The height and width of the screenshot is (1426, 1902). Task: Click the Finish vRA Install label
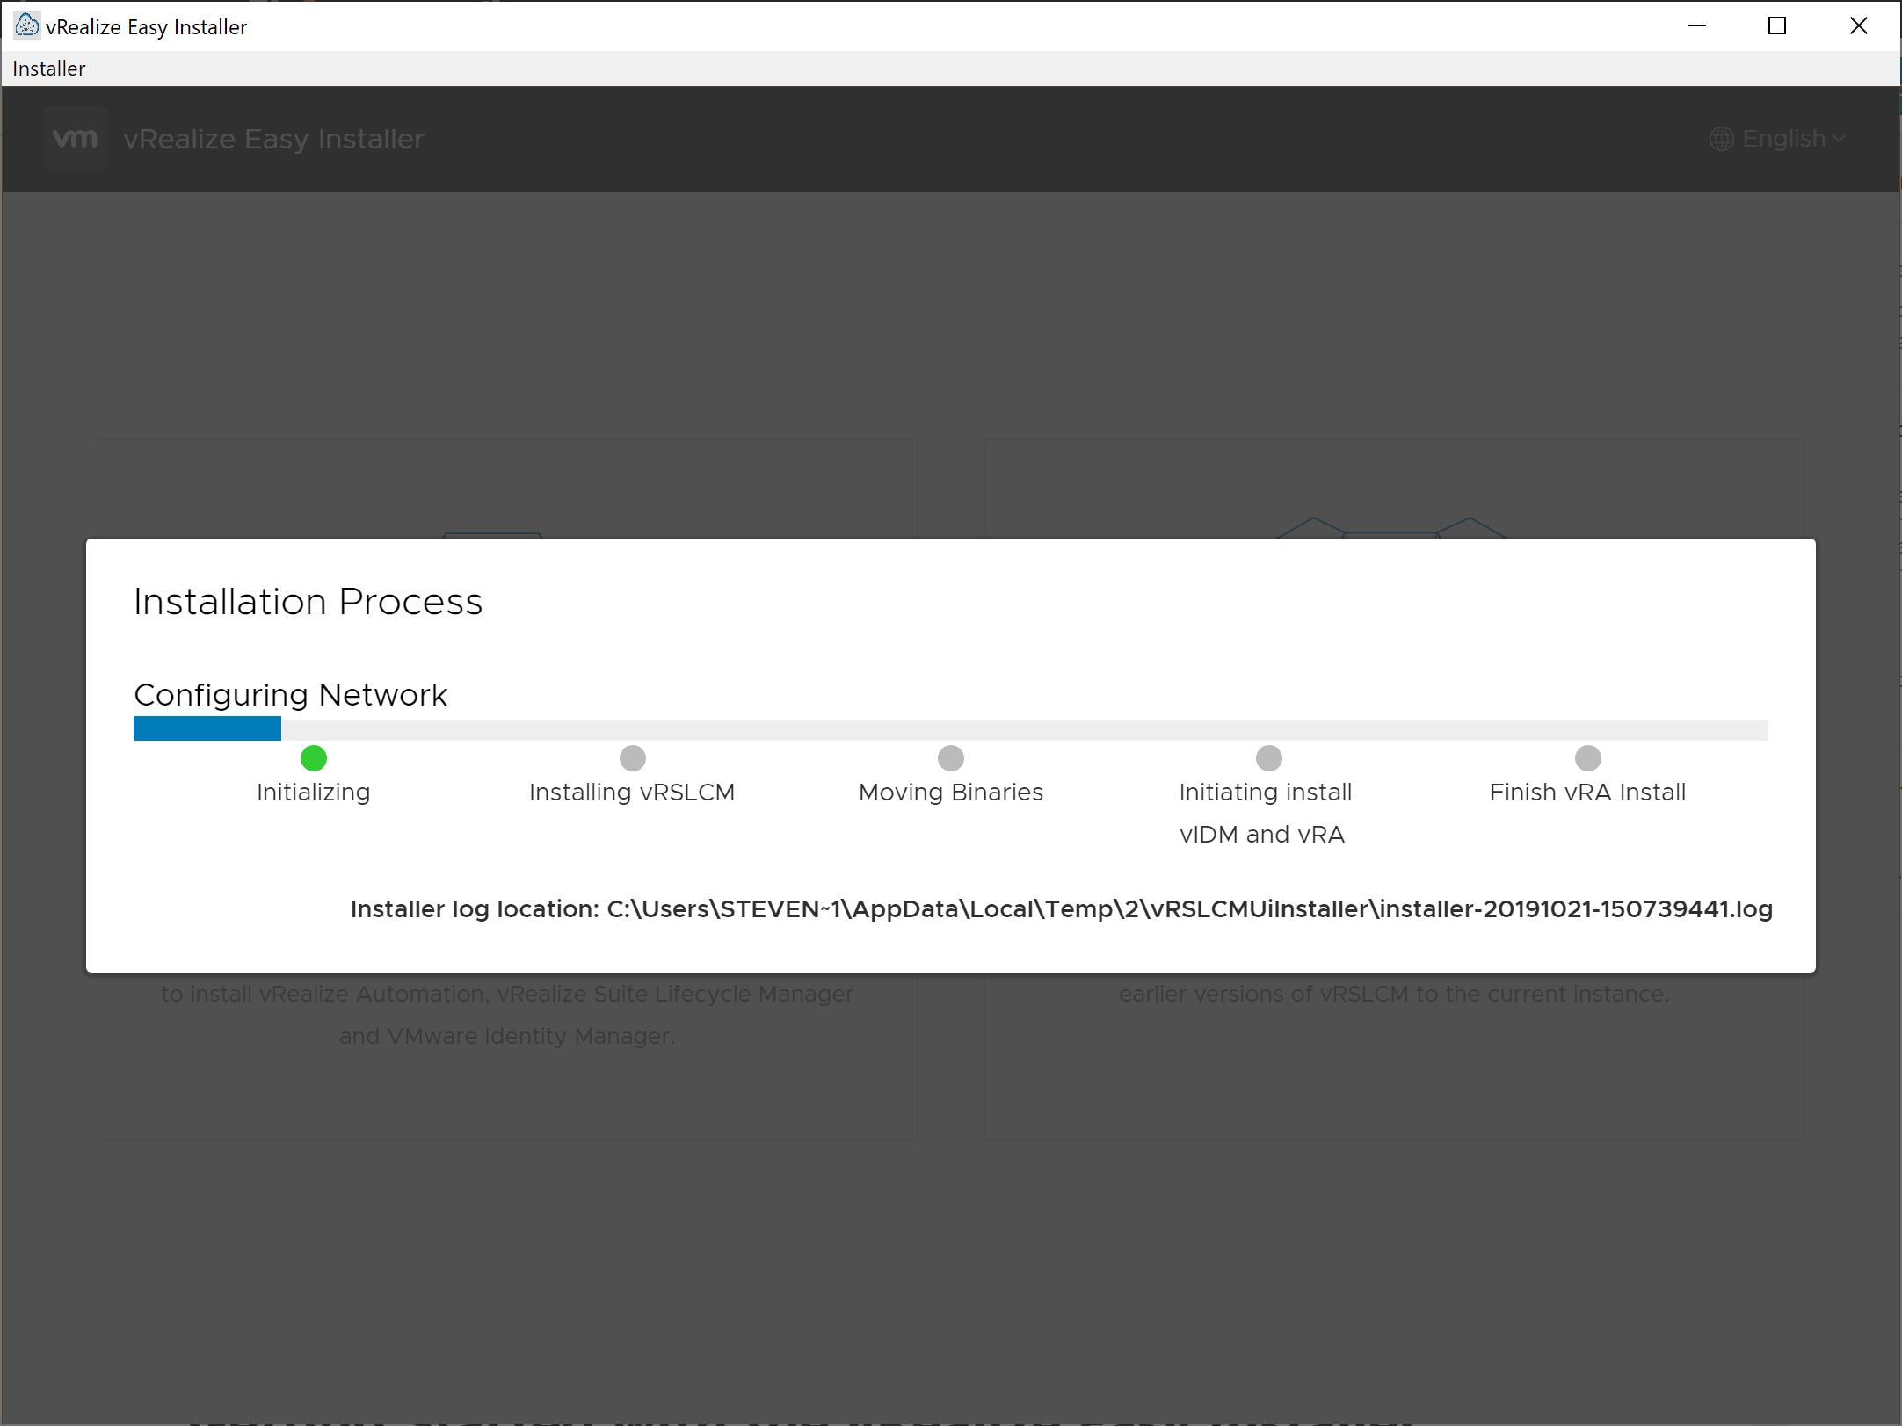click(x=1587, y=793)
